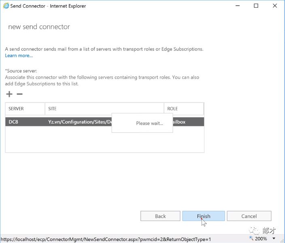
Task: Minimize the Send Connector window
Action: [237, 6]
